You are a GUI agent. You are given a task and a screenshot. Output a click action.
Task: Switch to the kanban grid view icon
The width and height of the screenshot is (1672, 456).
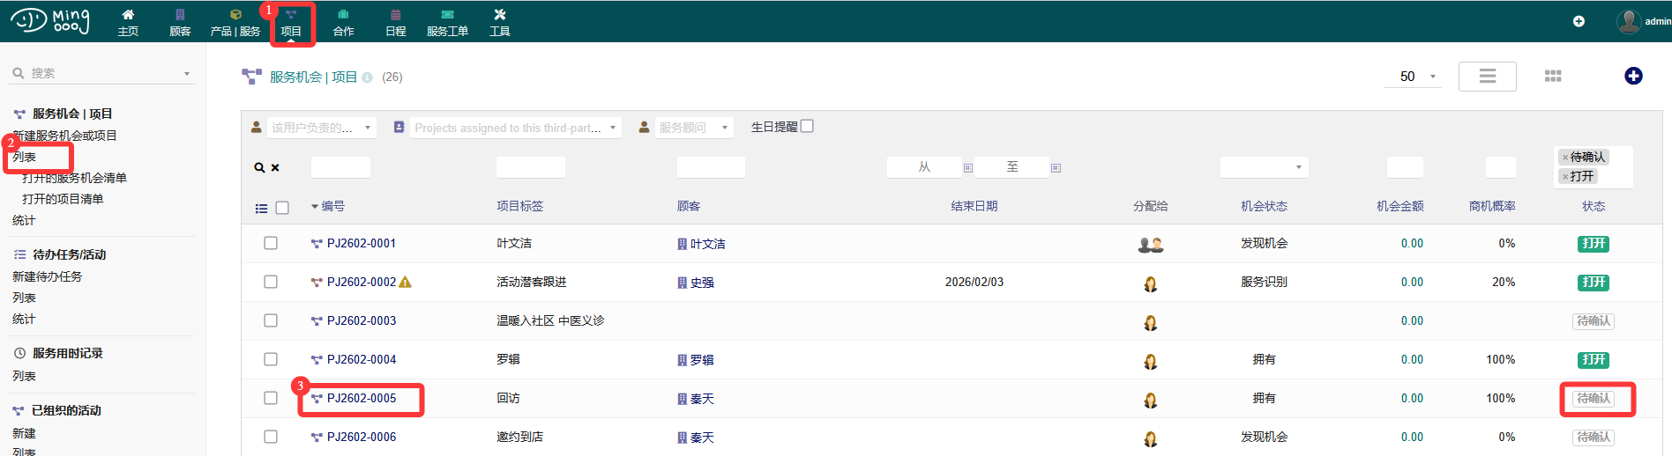pos(1553,77)
